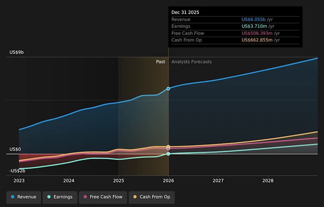Click the Analysts Forecasts section label
This screenshot has height=207, width=324.
point(191,62)
